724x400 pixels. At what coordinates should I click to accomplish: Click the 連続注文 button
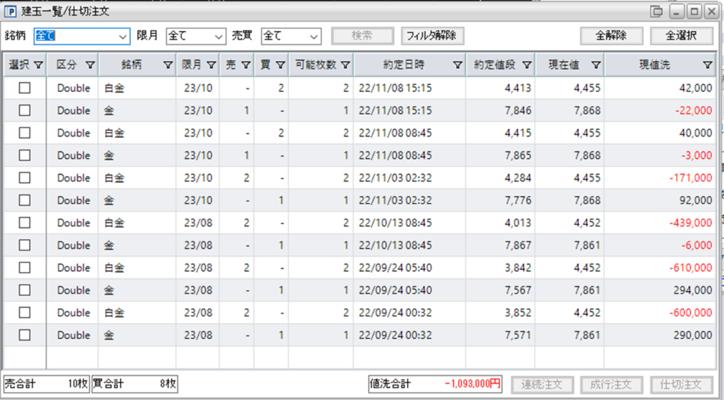[542, 384]
